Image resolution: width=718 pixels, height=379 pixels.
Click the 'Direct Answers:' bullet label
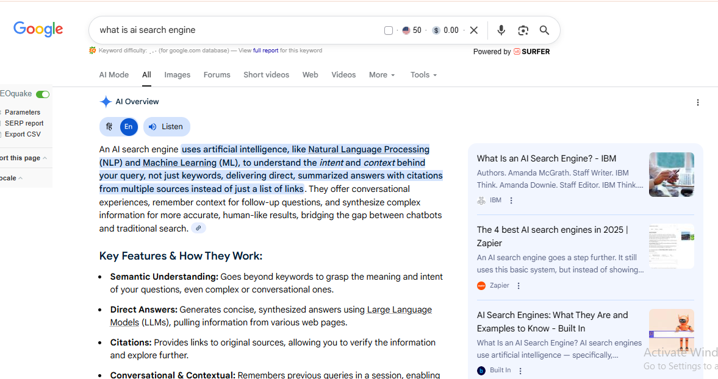point(144,310)
